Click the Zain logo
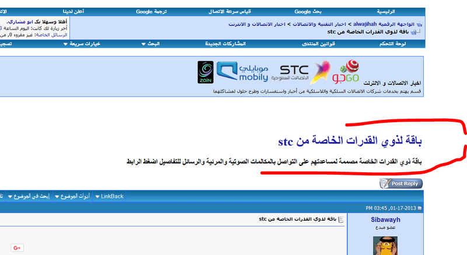Viewport: 467px width, 255px height. 205,72
